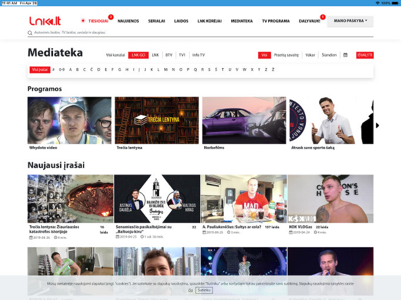Play A. Pauliukevičius Sultys ar cola thumbnail
The height and width of the screenshot is (300, 401).
243,199
